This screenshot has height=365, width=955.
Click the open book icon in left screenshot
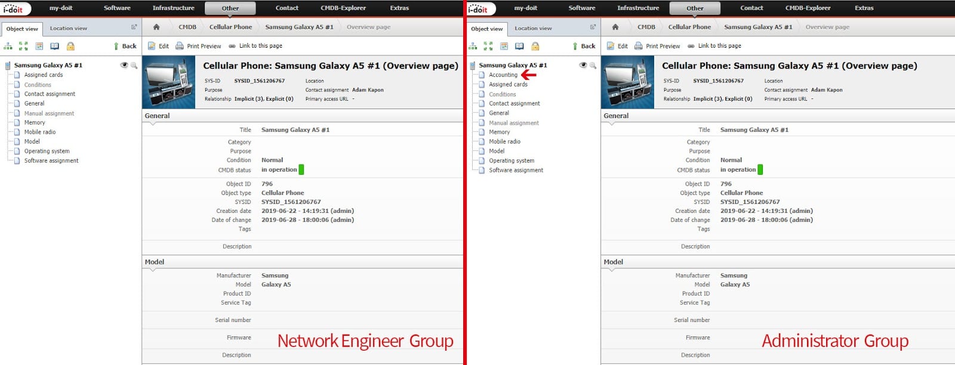coord(55,46)
